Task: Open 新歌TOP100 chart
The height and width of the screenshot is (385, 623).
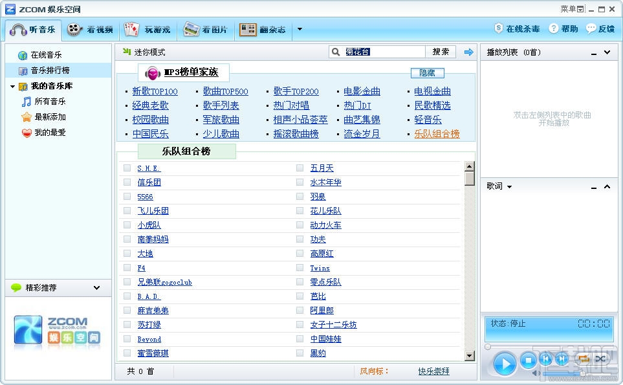Action: [x=155, y=91]
